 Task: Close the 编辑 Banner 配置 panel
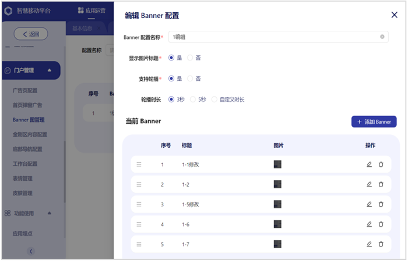coord(394,16)
